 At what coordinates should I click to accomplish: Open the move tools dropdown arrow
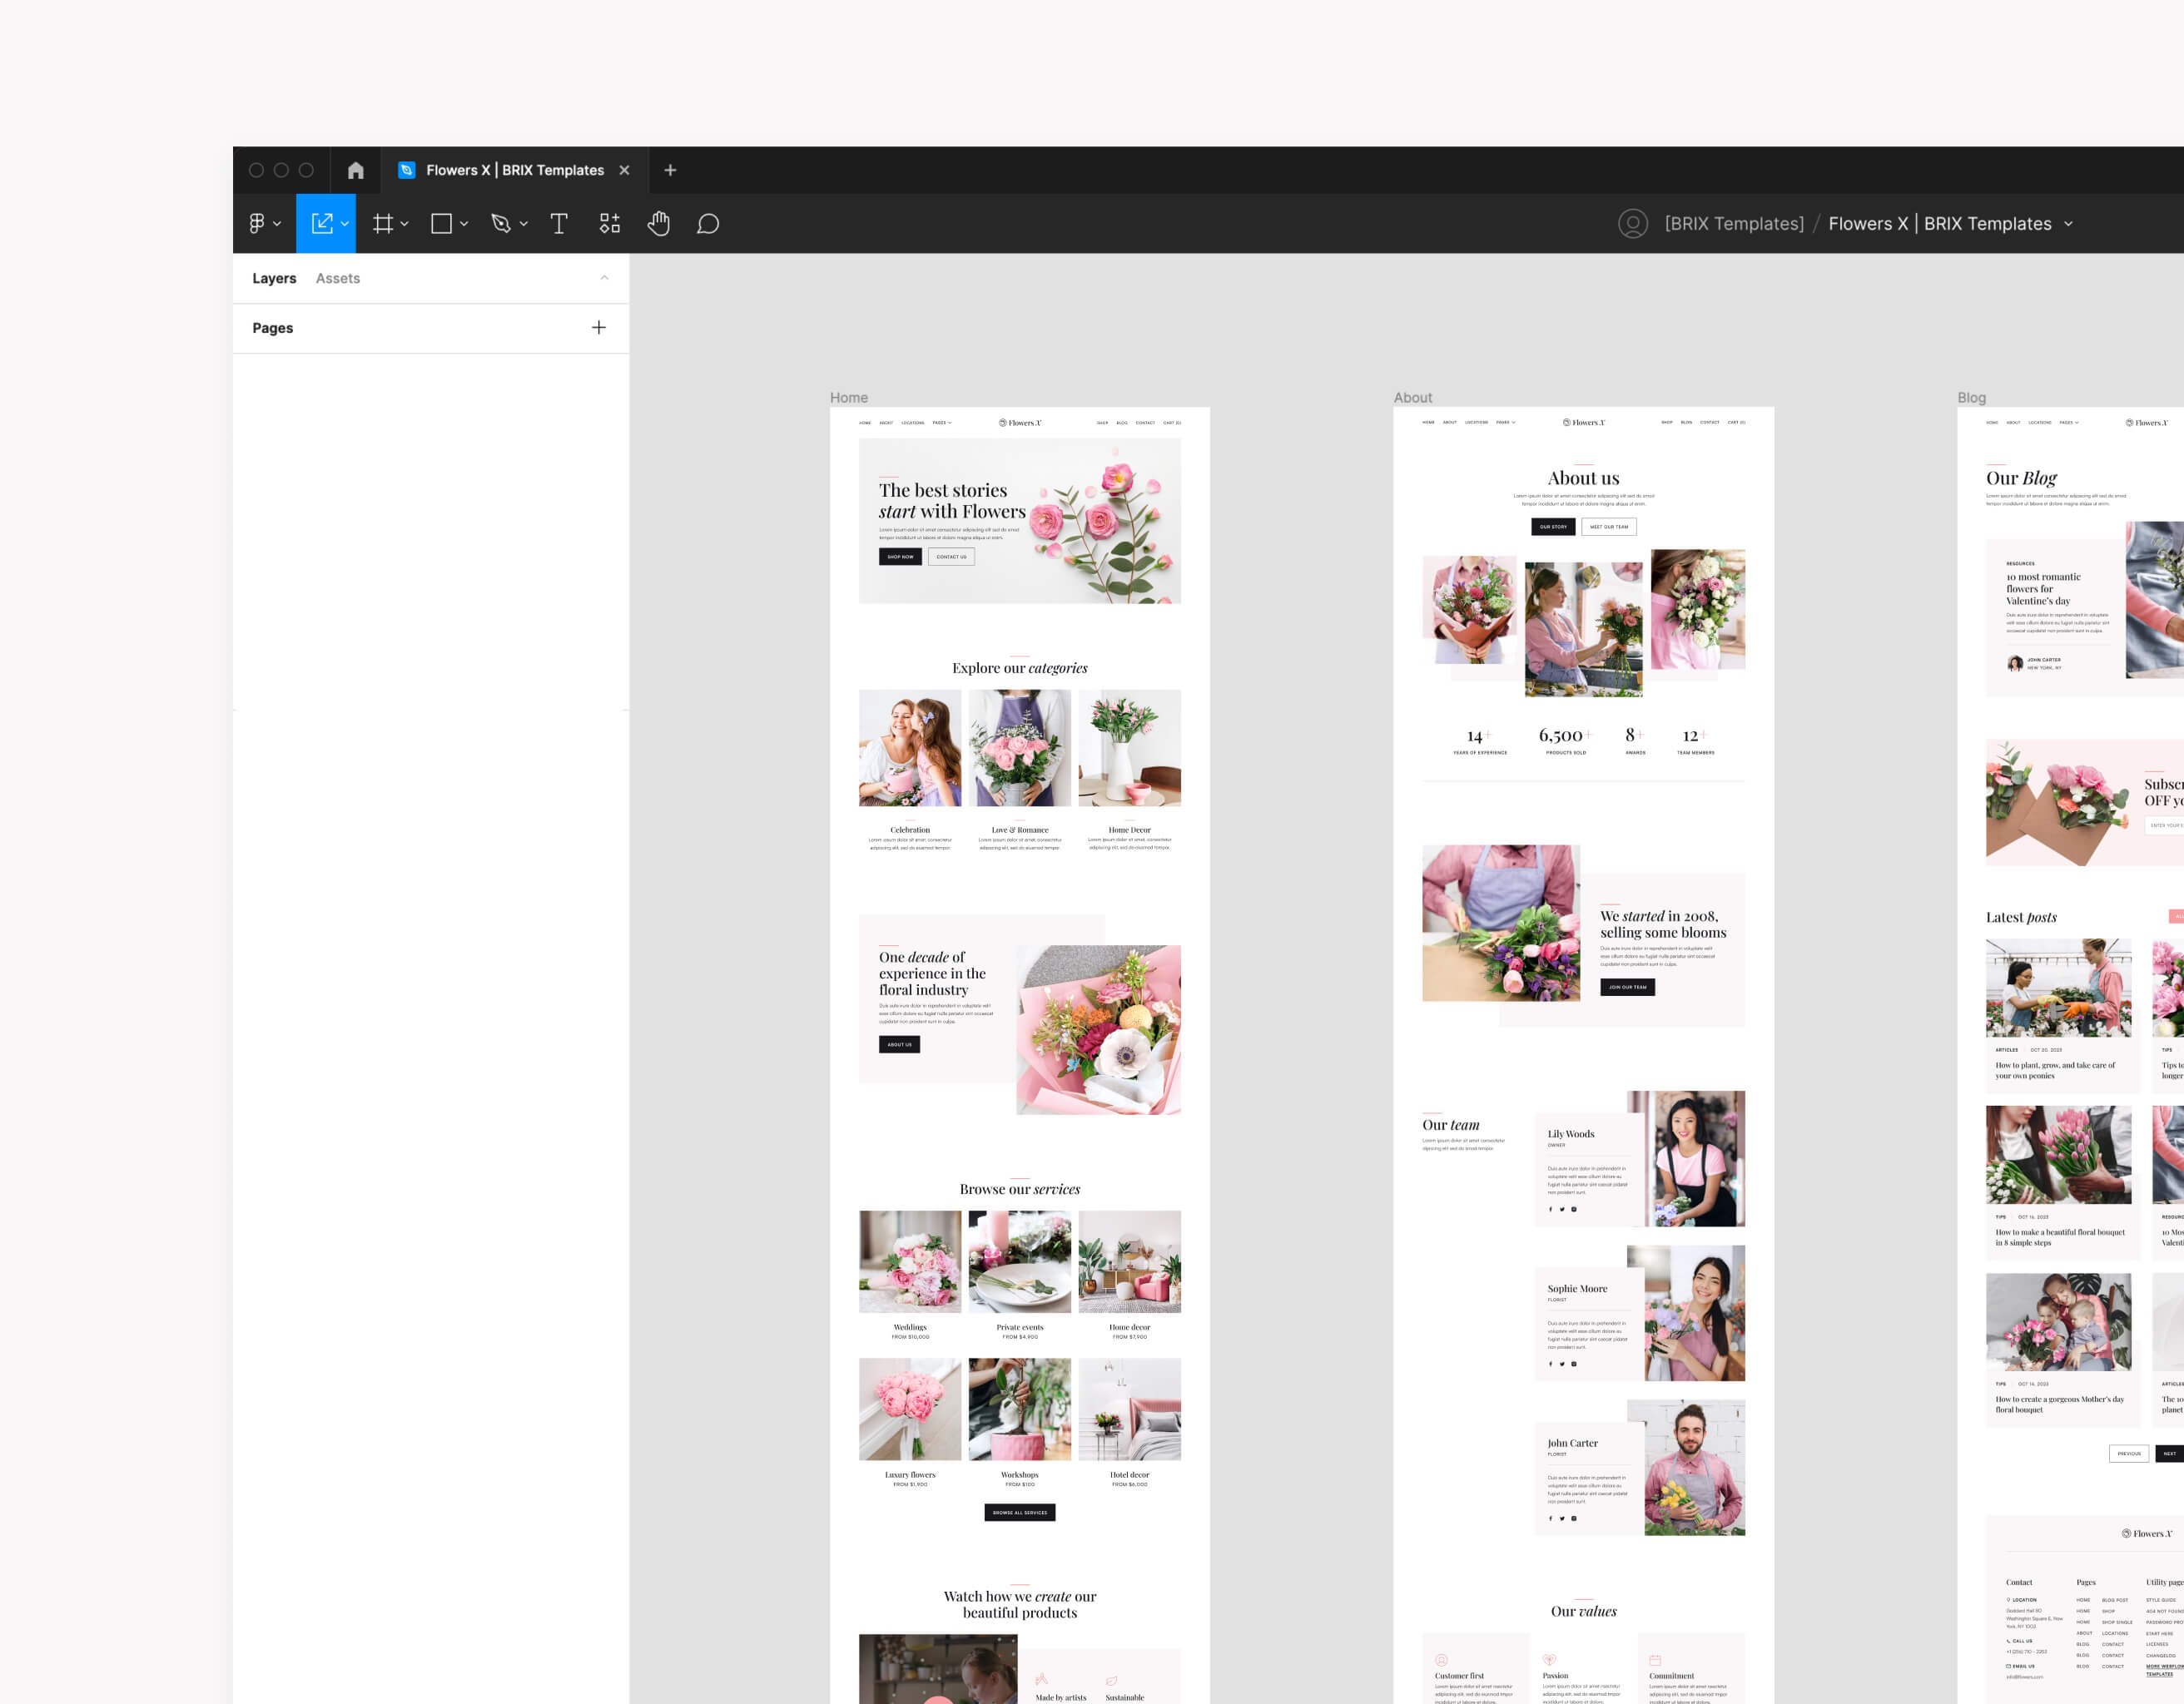(x=345, y=224)
